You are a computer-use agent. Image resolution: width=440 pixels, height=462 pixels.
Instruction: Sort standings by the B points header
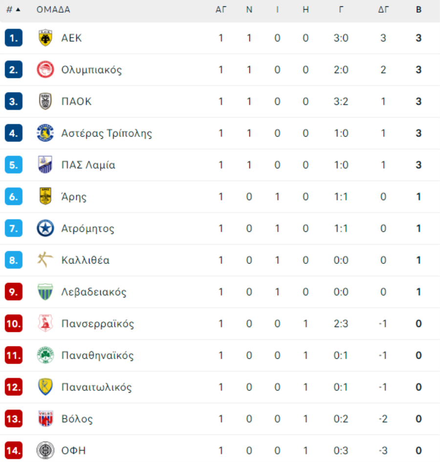coord(418,10)
